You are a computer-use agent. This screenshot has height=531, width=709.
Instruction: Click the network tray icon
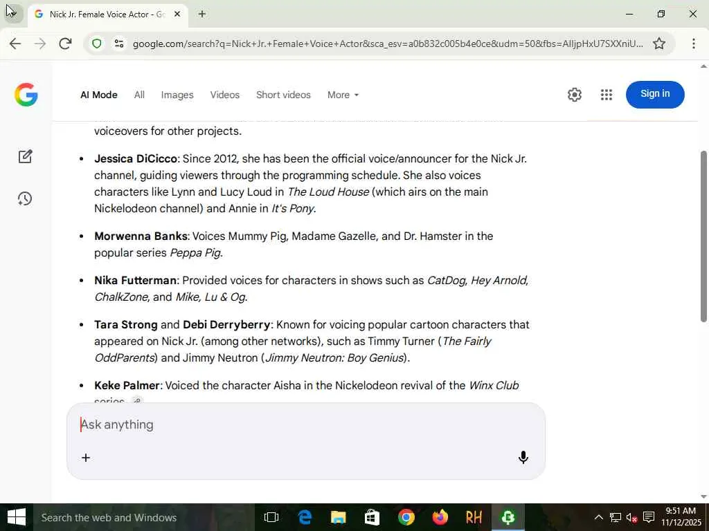pos(615,517)
